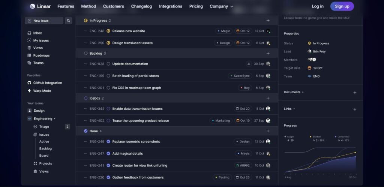
Task: Click plus icon in Links section
Action: [355, 109]
